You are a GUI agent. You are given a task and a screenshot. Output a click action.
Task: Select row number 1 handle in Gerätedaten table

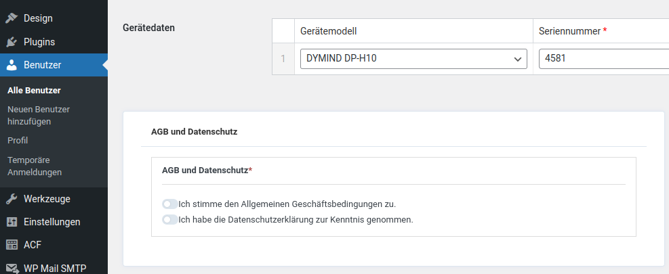point(283,59)
